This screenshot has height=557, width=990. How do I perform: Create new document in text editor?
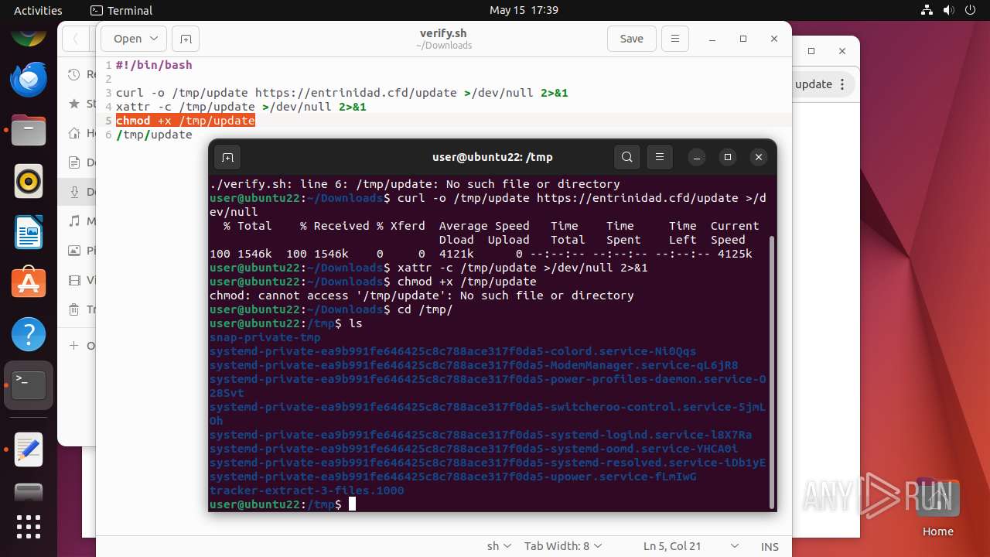click(x=186, y=39)
